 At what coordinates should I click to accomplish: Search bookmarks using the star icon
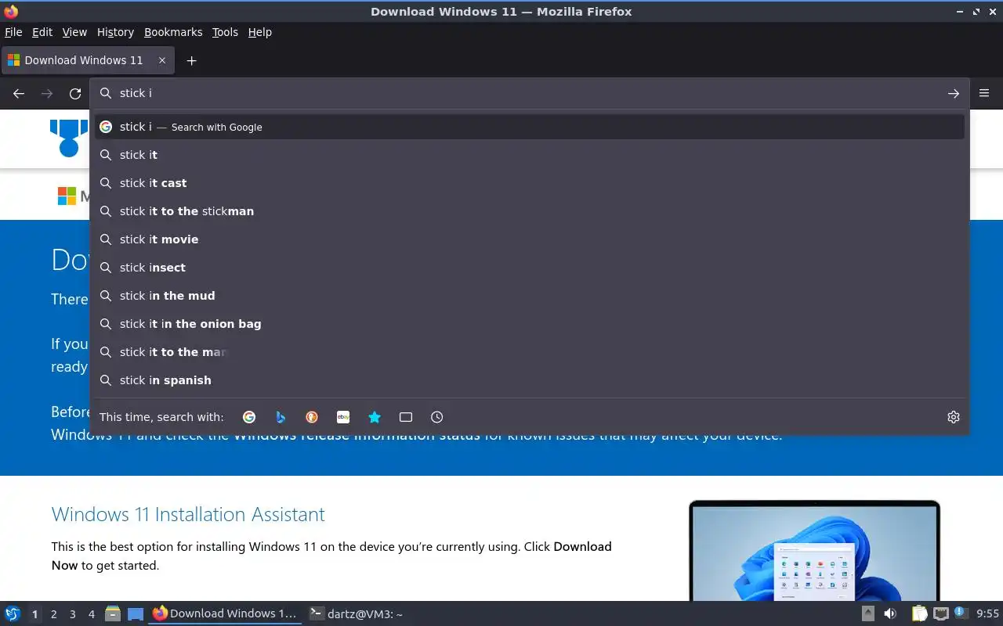[x=375, y=417]
